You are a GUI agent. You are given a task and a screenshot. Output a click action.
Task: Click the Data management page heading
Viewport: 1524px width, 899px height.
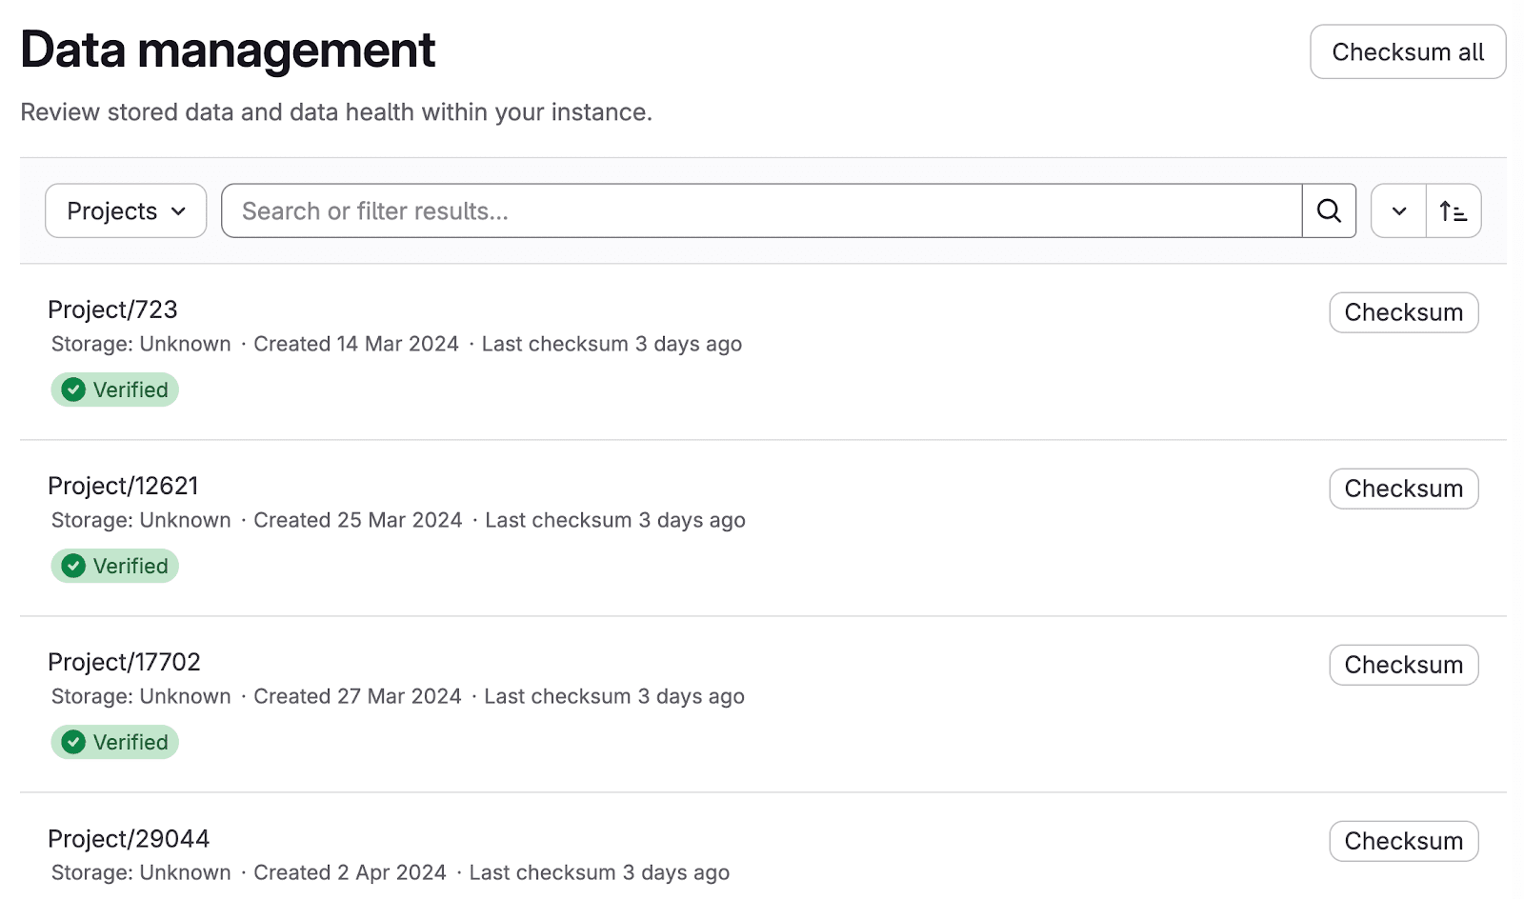point(228,50)
